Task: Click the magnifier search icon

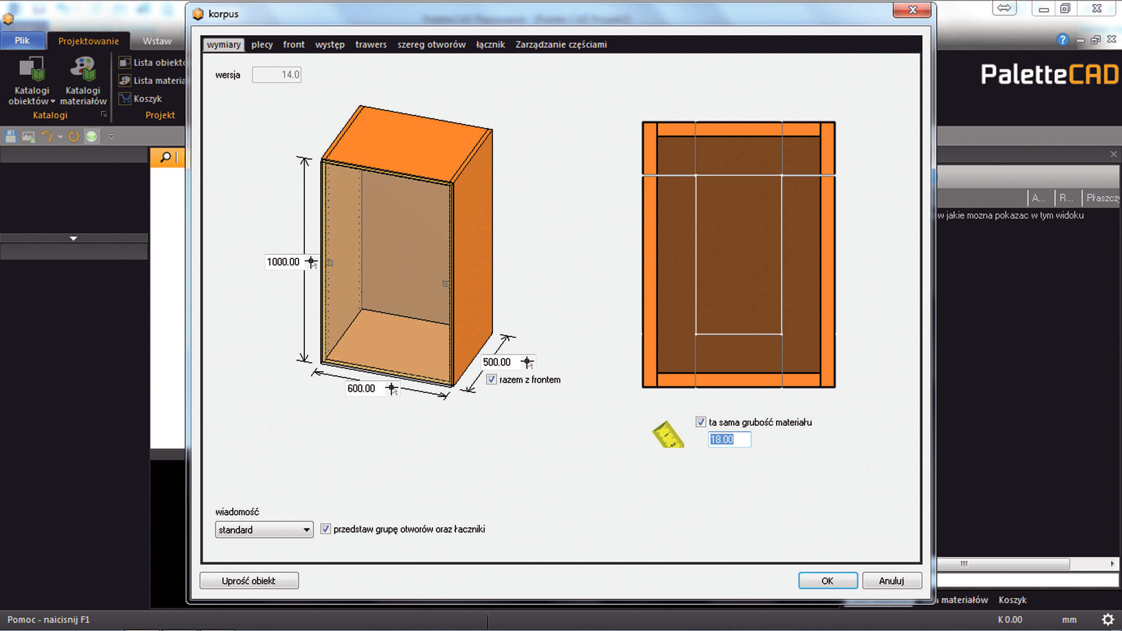Action: click(166, 157)
